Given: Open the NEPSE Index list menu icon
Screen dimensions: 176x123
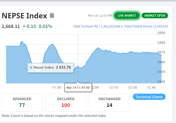Looking at the screenshot, I should (x=52, y=16).
